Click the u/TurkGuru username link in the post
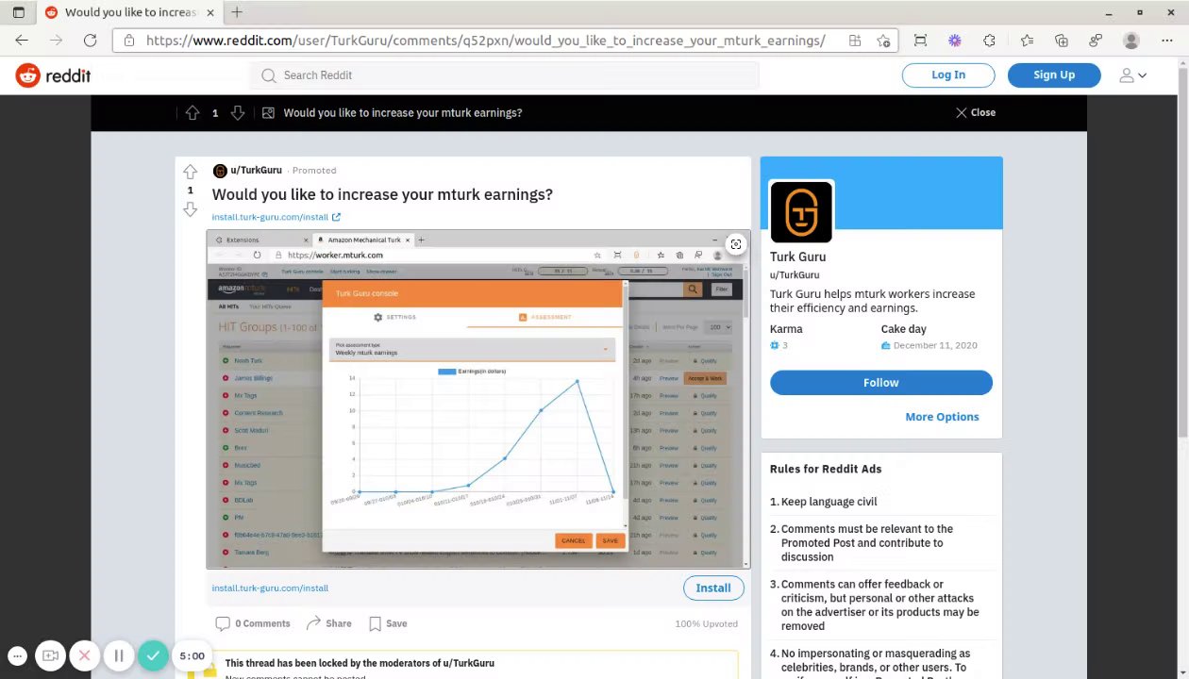The width and height of the screenshot is (1189, 679). tap(256, 171)
